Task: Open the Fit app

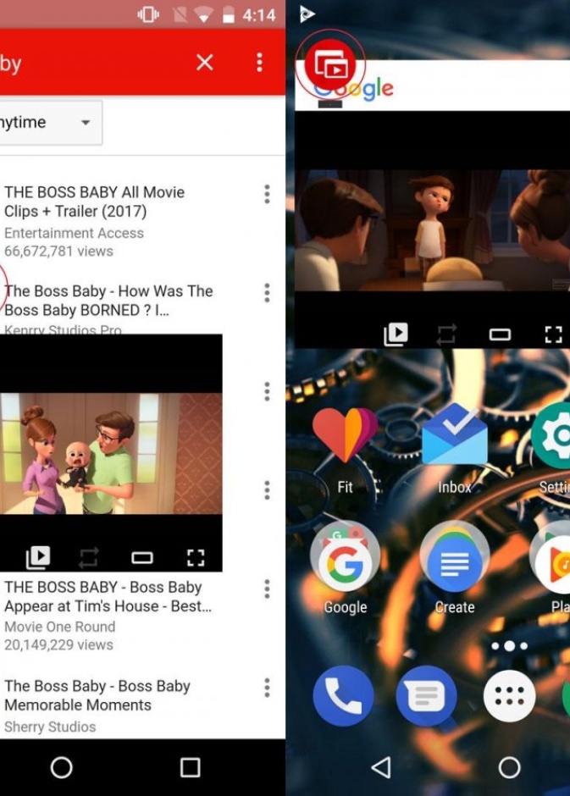Action: coord(346,448)
